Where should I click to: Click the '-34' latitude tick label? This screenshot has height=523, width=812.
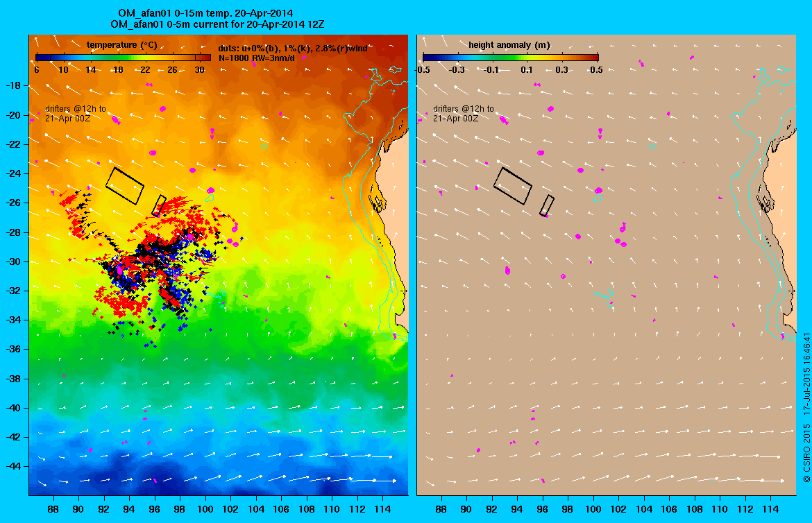[13, 320]
